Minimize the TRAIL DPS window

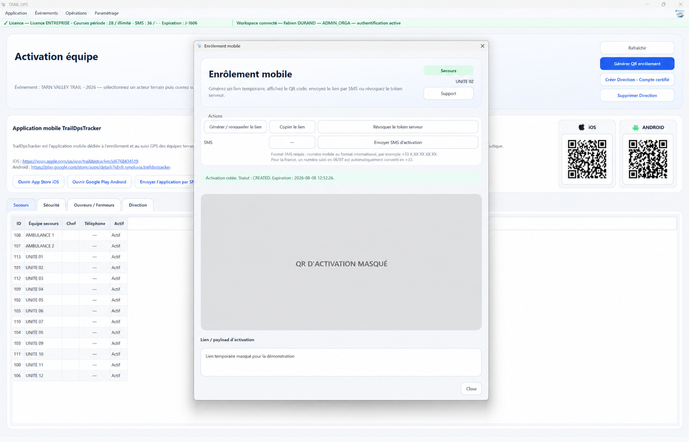coord(647,4)
